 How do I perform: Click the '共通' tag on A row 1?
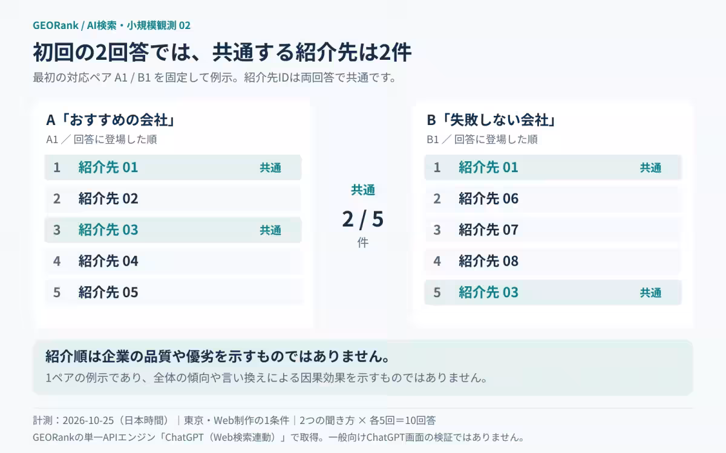pos(270,168)
